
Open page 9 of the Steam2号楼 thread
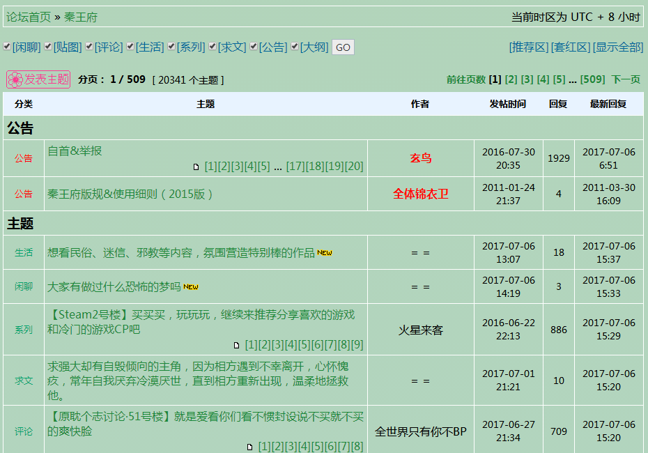click(x=357, y=345)
